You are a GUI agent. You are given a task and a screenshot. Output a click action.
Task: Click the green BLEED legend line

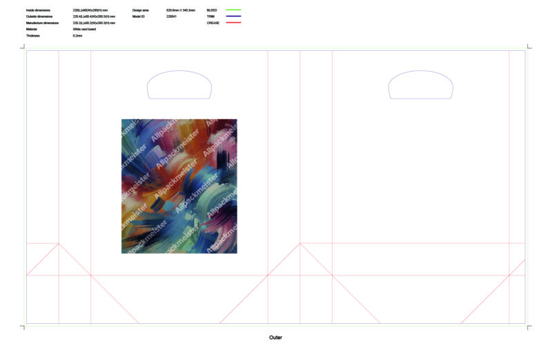click(233, 10)
